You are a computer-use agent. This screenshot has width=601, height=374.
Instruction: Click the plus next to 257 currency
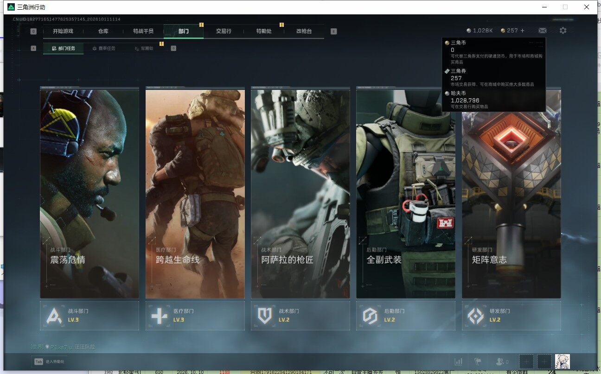click(522, 31)
